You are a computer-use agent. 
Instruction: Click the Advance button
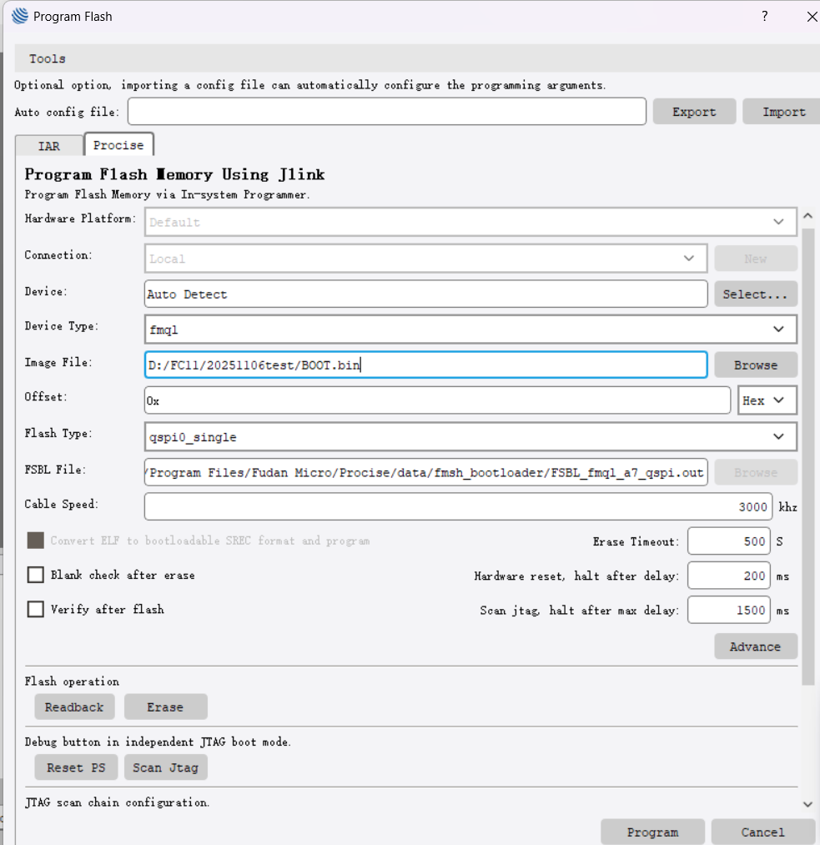click(755, 646)
